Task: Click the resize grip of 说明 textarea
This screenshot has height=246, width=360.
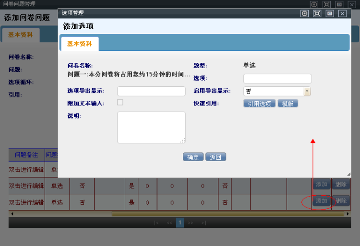Action: click(182, 141)
